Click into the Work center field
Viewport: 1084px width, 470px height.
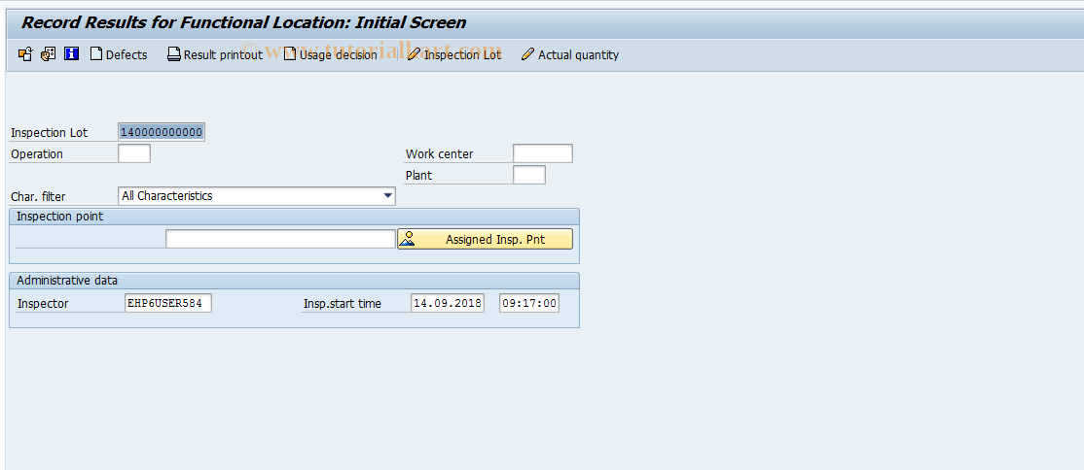click(x=543, y=153)
